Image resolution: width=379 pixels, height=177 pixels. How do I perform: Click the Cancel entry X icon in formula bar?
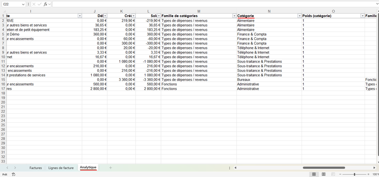click(34, 4)
